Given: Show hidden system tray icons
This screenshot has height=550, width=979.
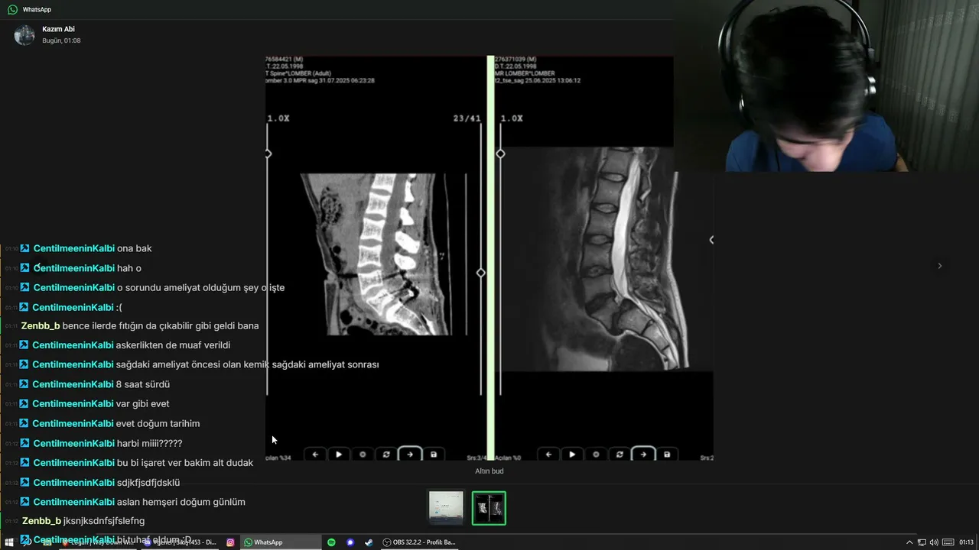Looking at the screenshot, I should click(909, 542).
